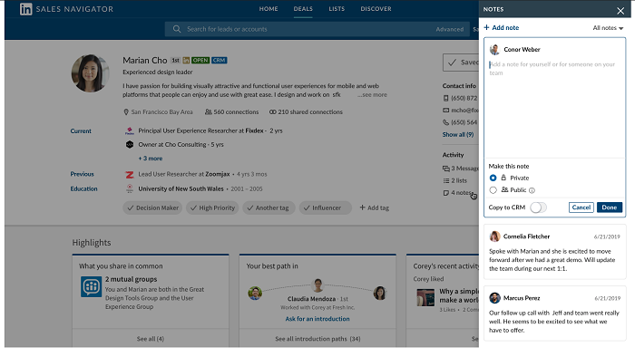Click the lists icon under Activity
The image size is (635, 357).
pyautogui.click(x=446, y=180)
